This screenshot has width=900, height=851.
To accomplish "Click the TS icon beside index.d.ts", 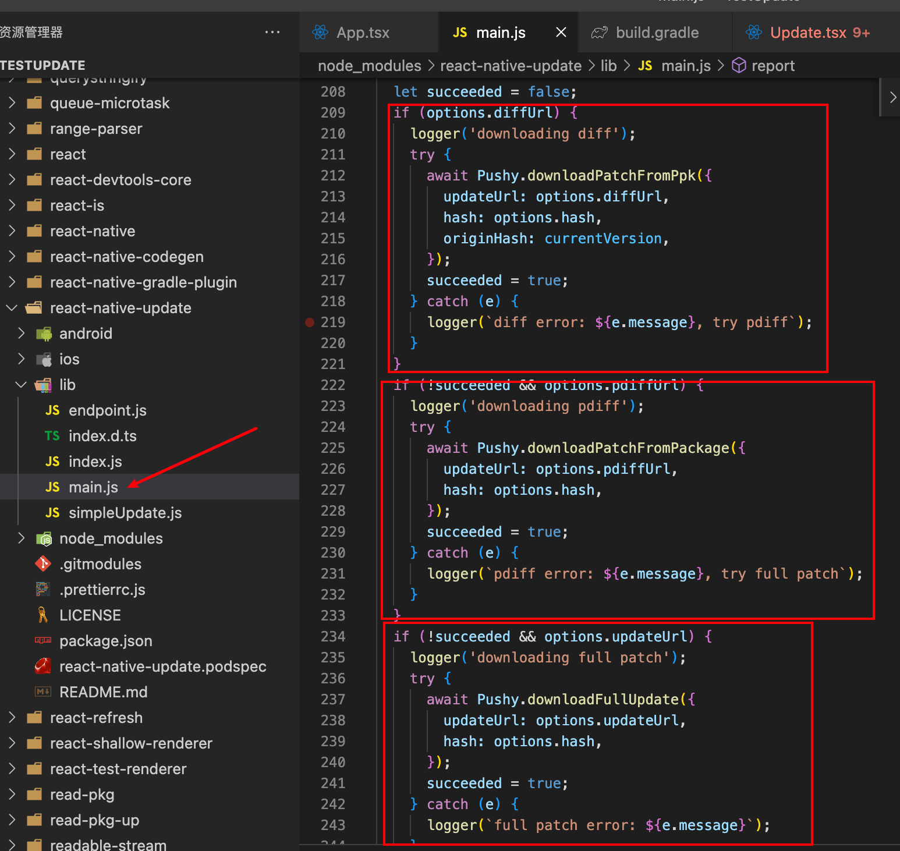I will (x=52, y=436).
